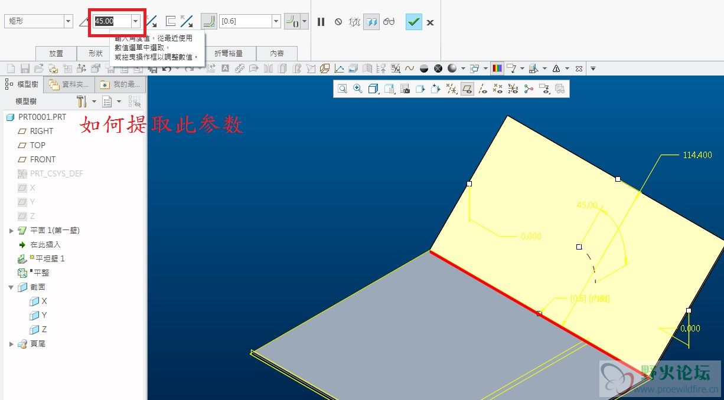
Task: Edit the 45.00 angle input field
Action: pyautogui.click(x=112, y=21)
